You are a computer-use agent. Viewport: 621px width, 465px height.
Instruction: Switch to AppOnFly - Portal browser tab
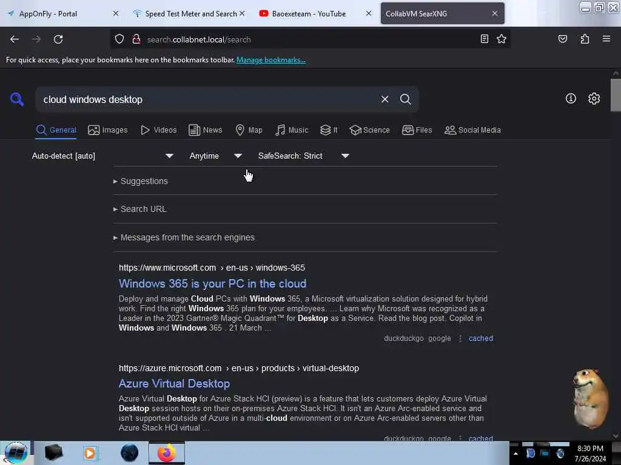(61, 13)
